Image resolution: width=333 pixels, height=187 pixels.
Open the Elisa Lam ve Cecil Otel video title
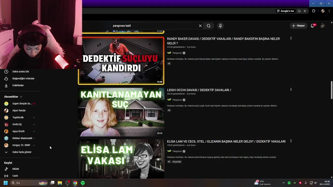[226, 142]
